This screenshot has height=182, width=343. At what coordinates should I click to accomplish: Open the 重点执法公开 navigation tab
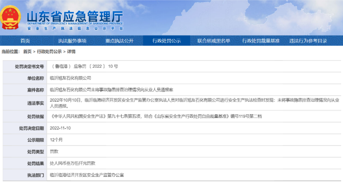(x=119, y=41)
